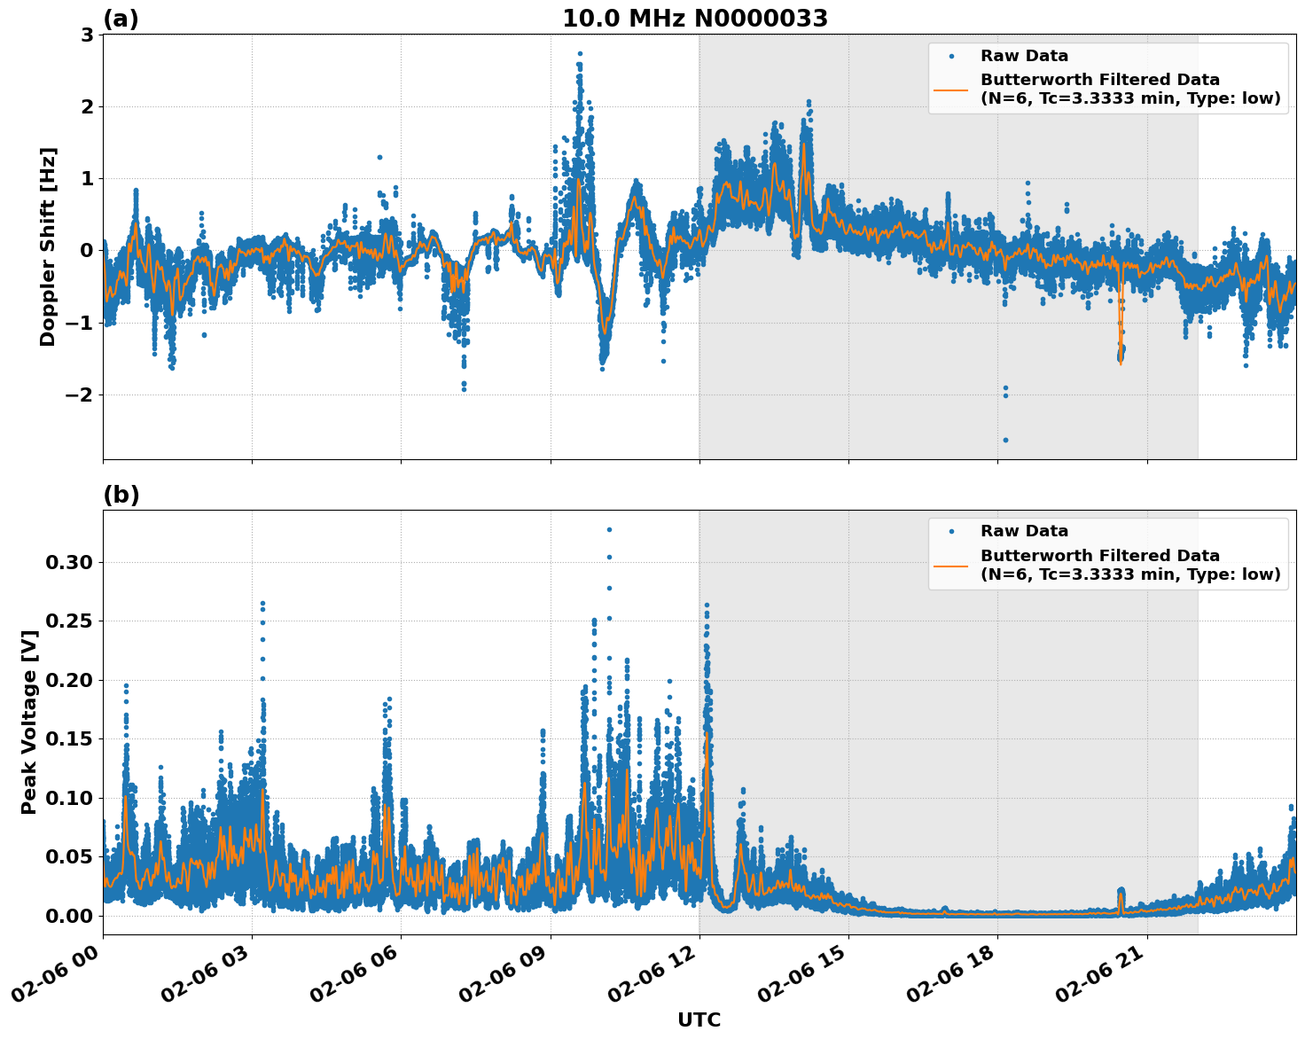Select the Raw Data blue dot marker in panel (b) legend
This screenshot has height=1039, width=1305.
(x=953, y=532)
